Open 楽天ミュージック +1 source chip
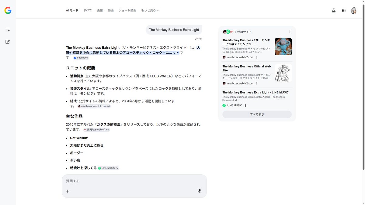The height and width of the screenshot is (205, 365). click(x=96, y=130)
